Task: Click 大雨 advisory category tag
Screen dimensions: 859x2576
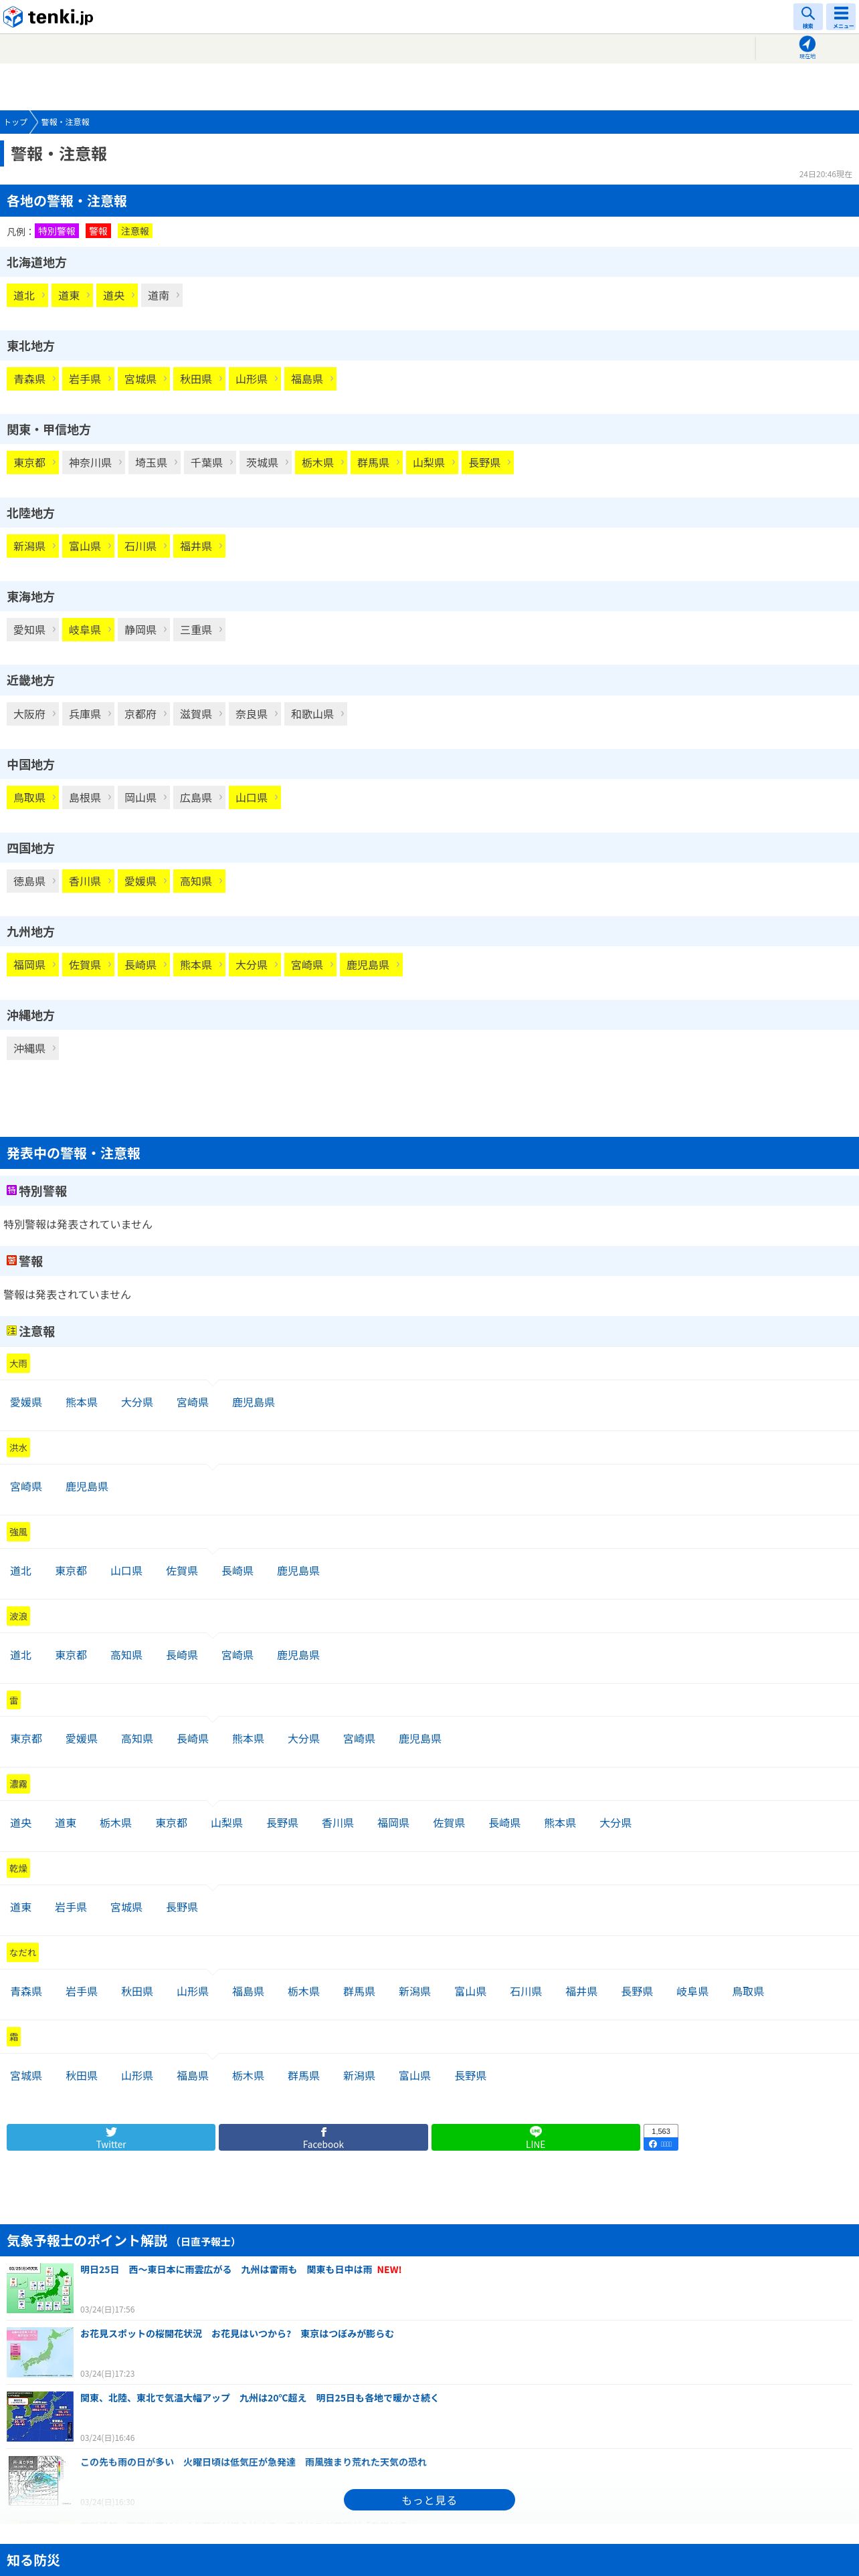Action: coord(18,1364)
